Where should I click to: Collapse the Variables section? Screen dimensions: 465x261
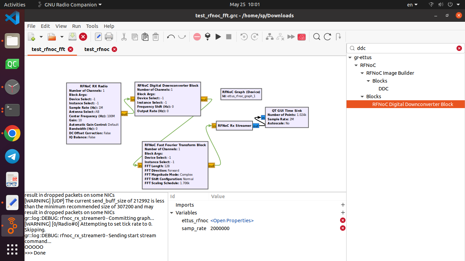point(172,213)
